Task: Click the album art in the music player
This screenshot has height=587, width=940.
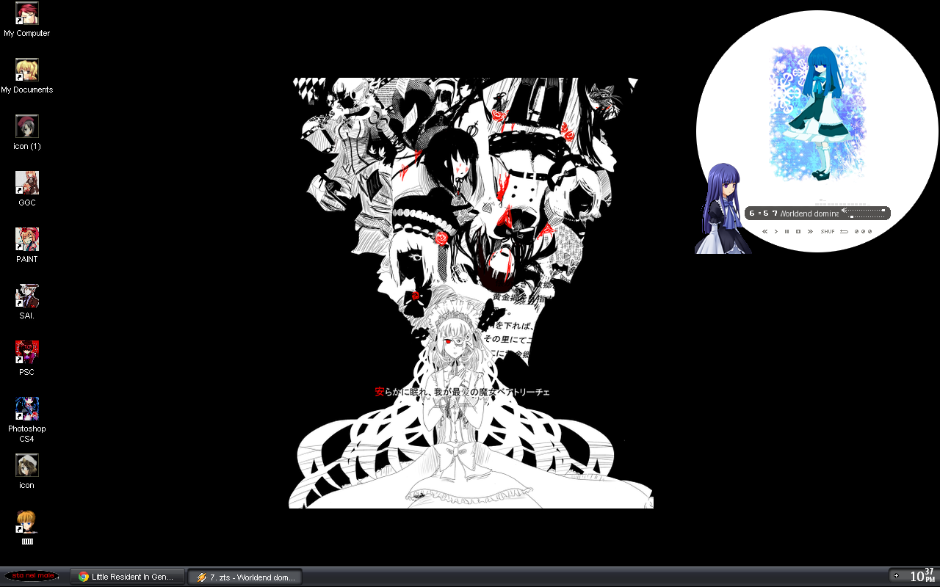Action: coord(817,112)
